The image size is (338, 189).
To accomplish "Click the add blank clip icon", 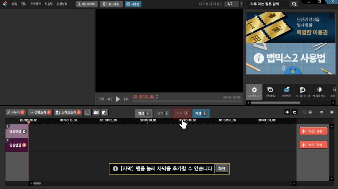I will (87, 112).
